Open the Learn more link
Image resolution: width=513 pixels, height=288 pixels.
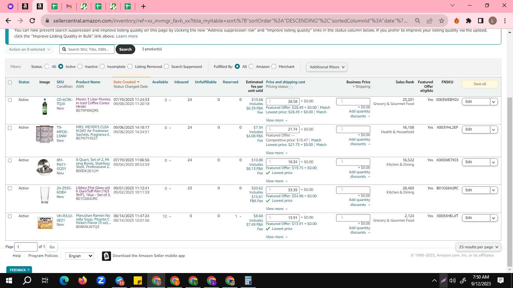tap(127, 36)
